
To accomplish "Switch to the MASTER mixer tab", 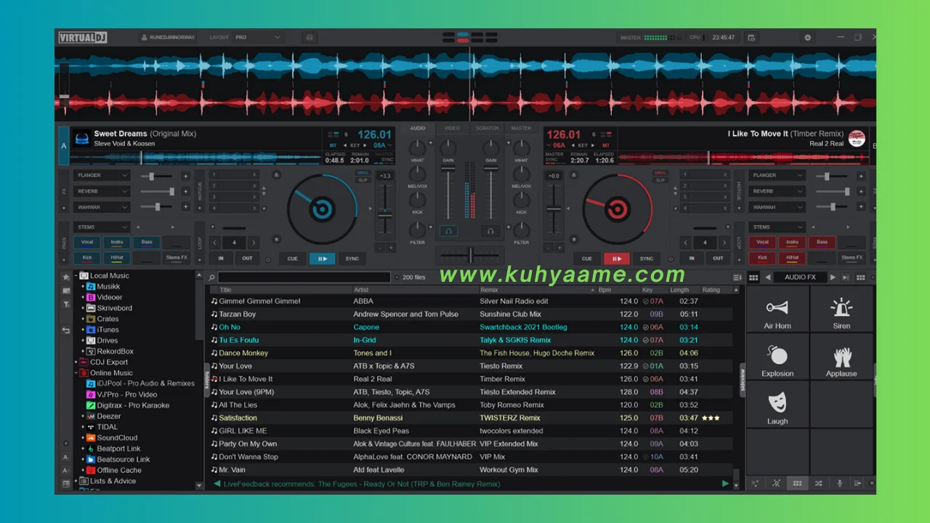I will 521,129.
